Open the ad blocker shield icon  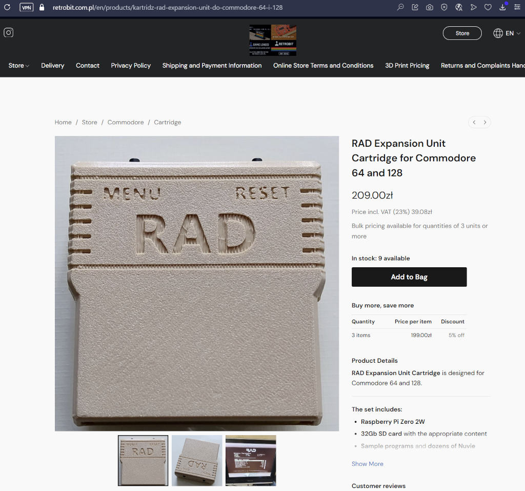(444, 7)
